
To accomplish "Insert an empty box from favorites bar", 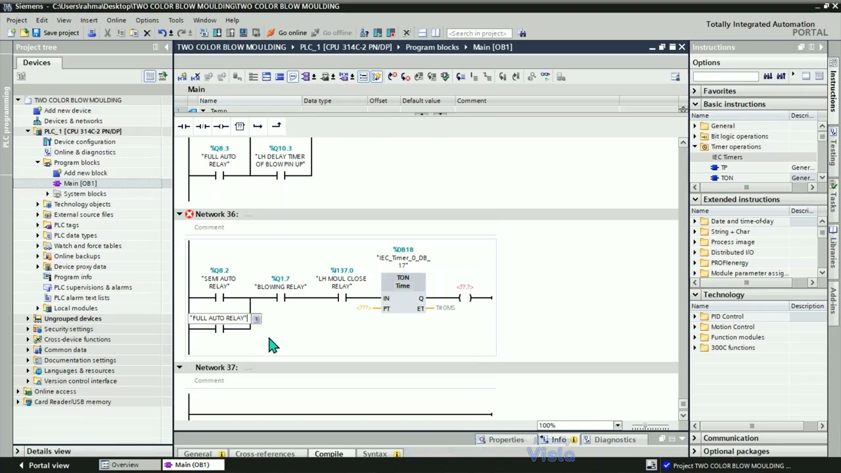I will 239,126.
